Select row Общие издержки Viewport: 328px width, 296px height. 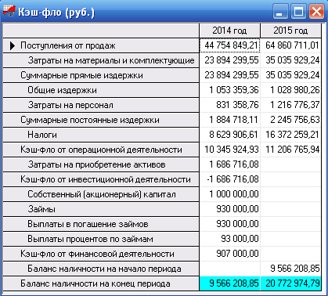coord(101,90)
